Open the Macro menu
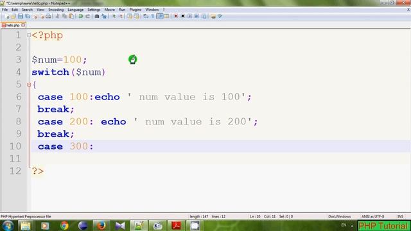Viewport: 411px width, 231px height. coord(110,10)
